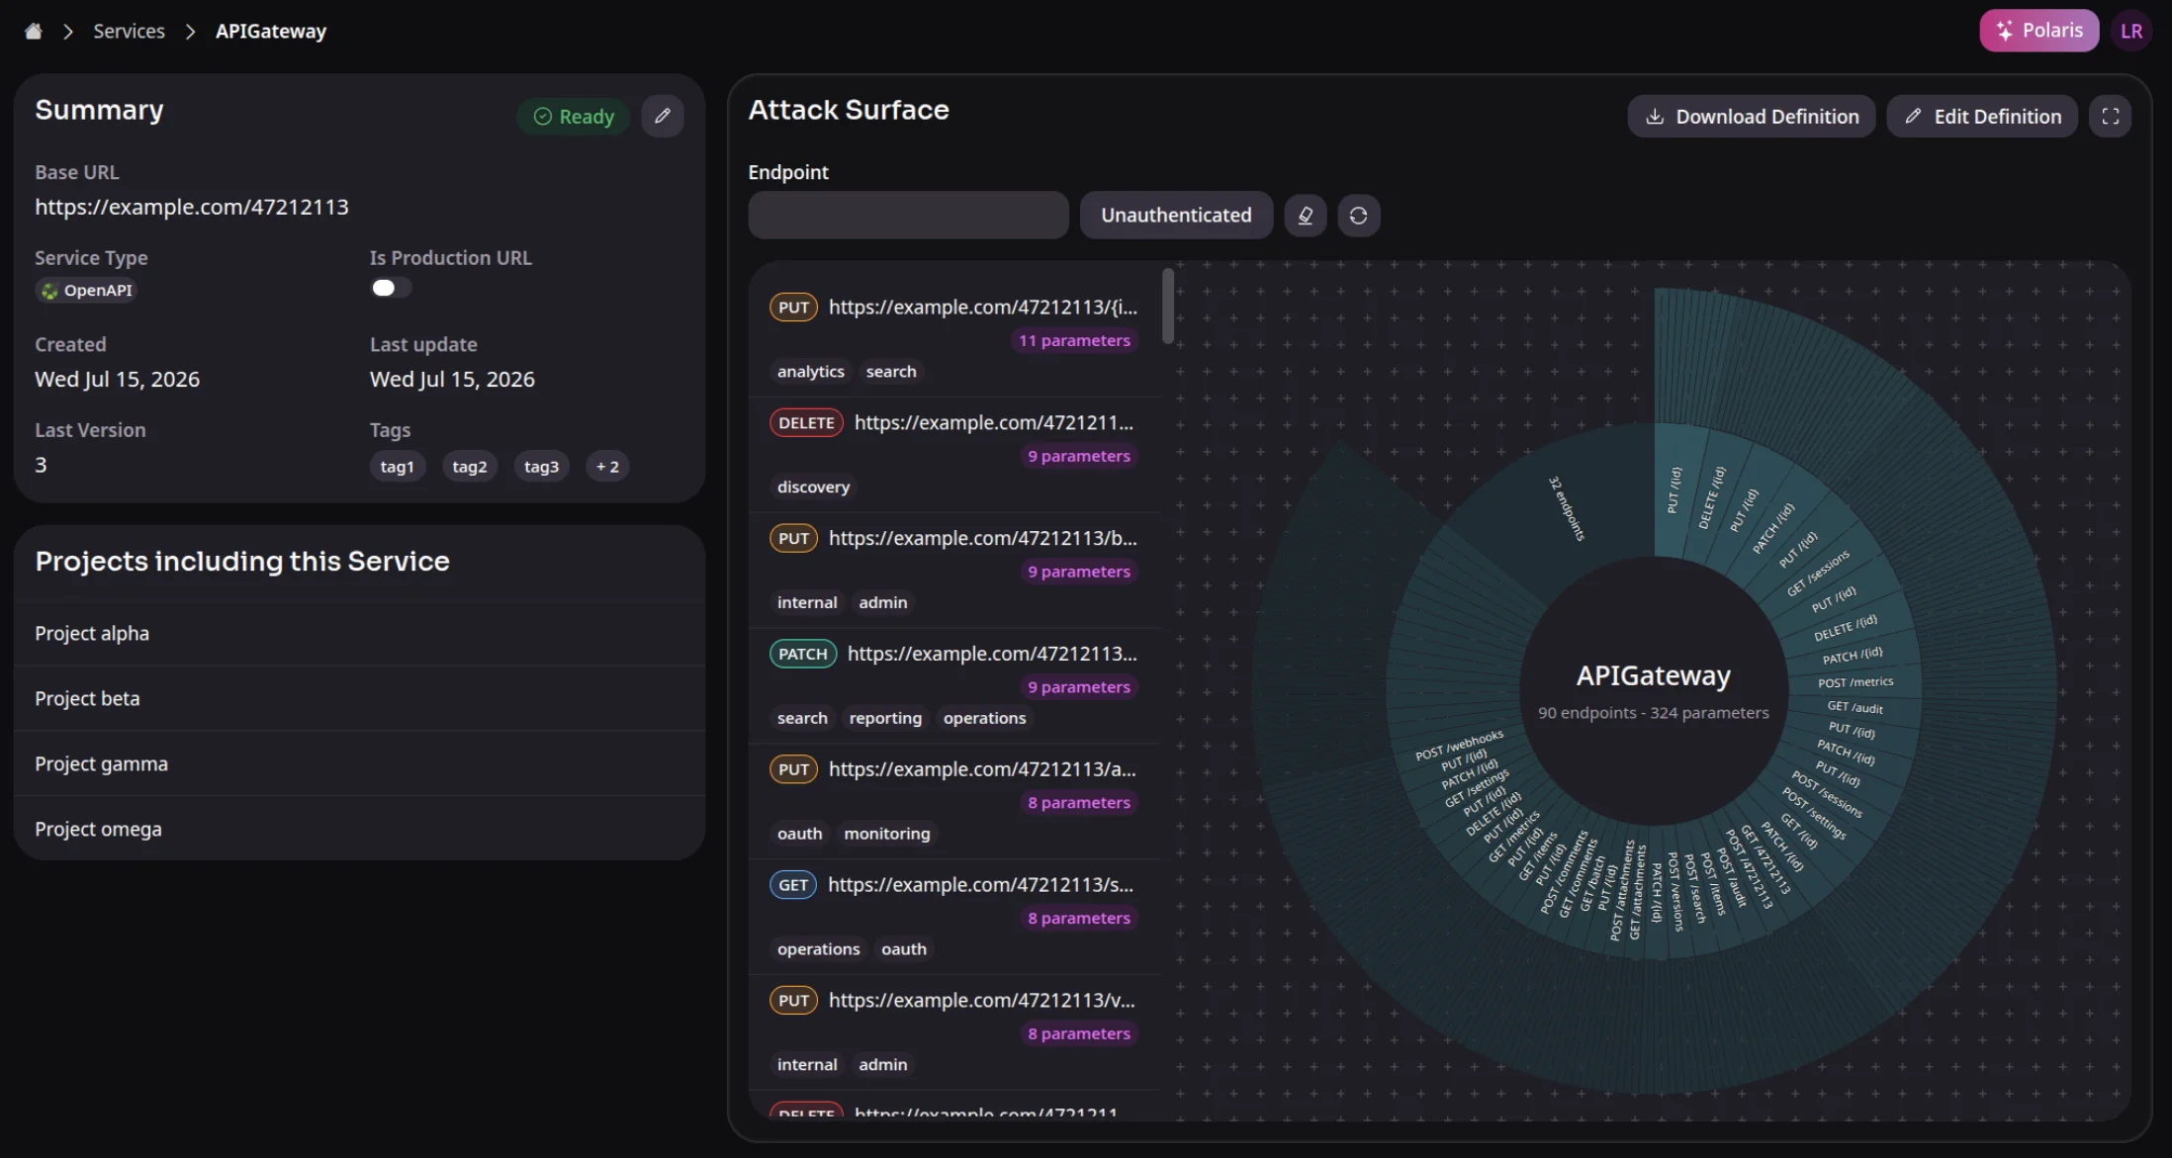Select the first PUT endpoint with 11 parameters
The height and width of the screenshot is (1158, 2172).
[954, 338]
